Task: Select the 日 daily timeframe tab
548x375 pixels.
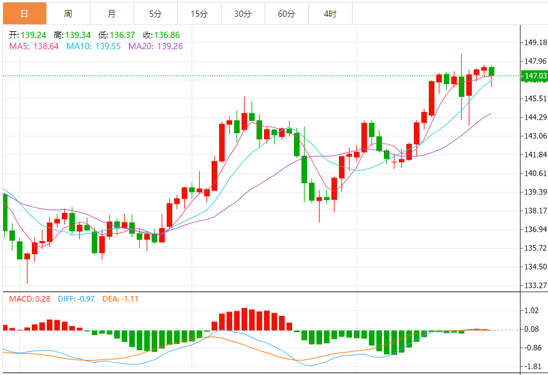Action: (24, 14)
